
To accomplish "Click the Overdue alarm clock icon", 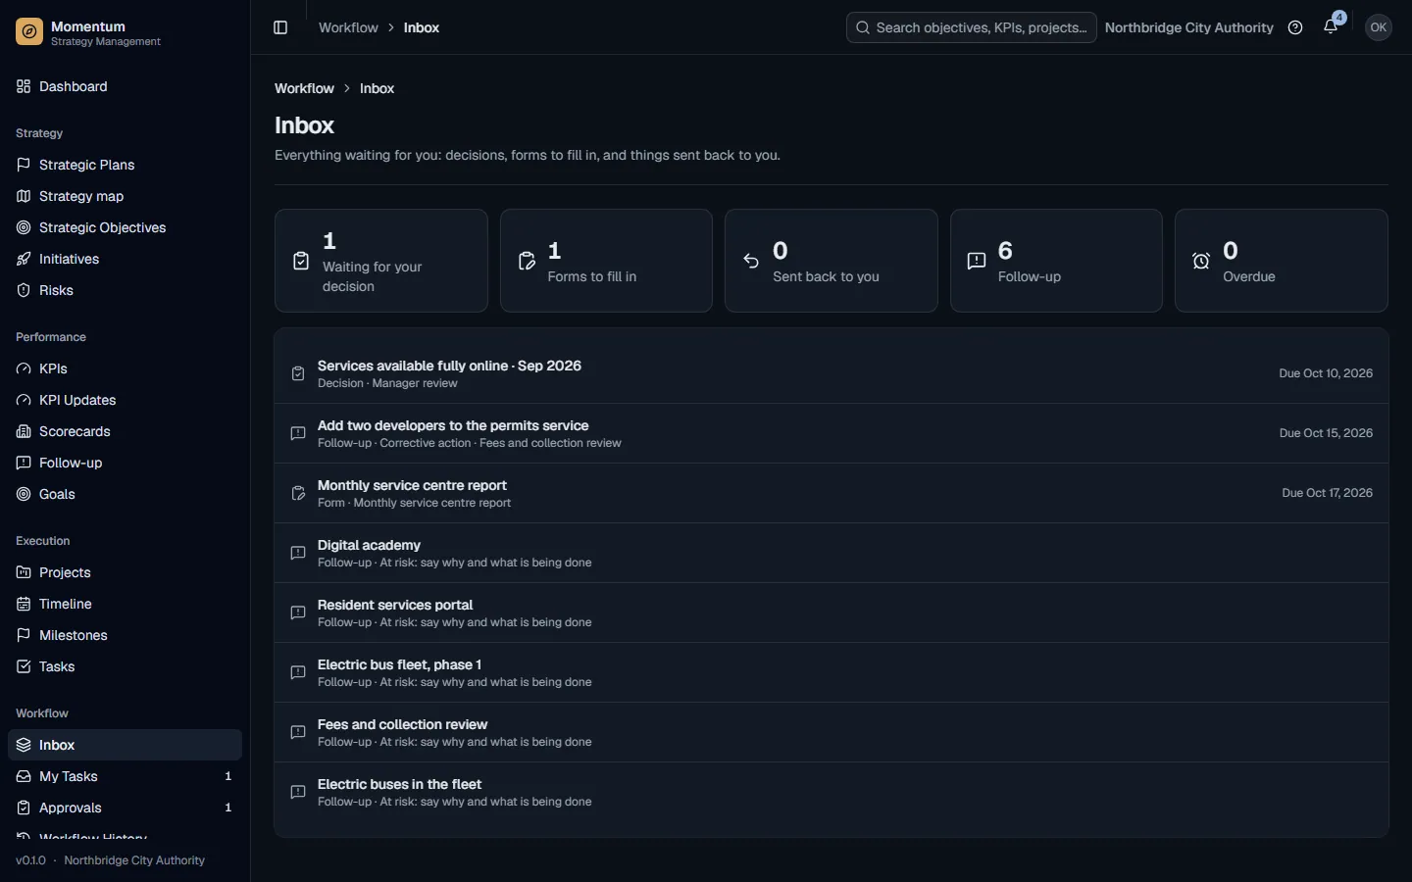I will click(x=1201, y=261).
